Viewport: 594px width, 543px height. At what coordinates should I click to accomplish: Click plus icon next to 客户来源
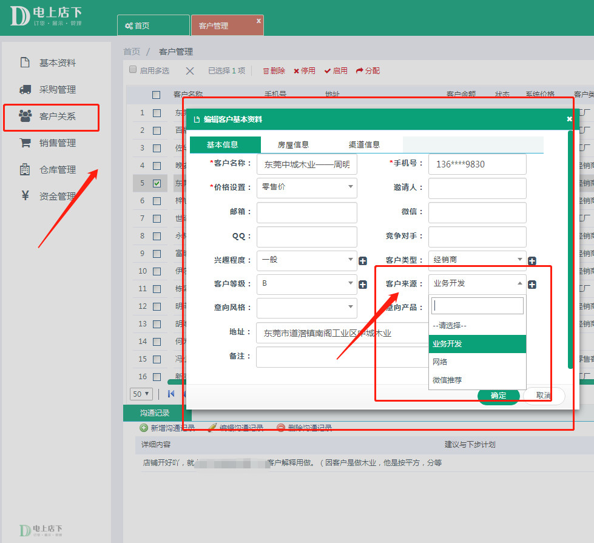(x=532, y=285)
